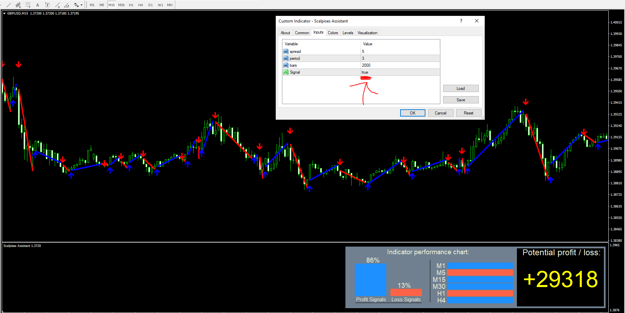The image size is (625, 313).
Task: Click the Load button
Action: [x=461, y=89]
